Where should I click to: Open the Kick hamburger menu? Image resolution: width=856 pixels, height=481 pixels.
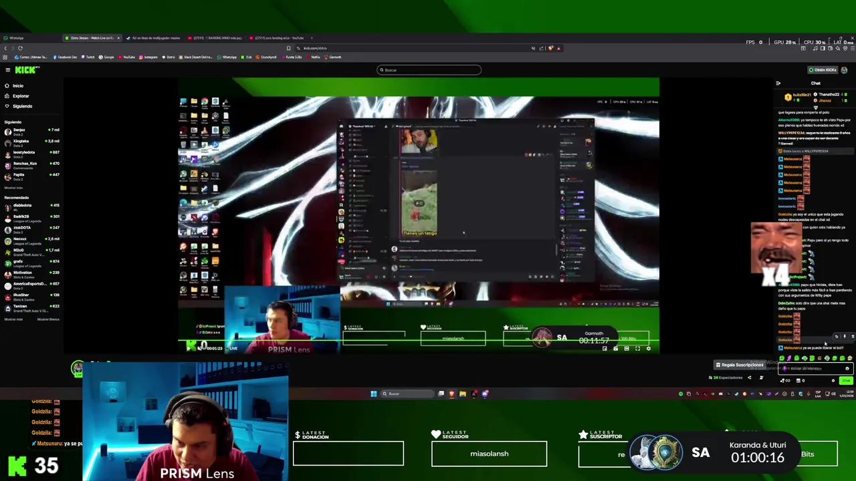tap(7, 70)
